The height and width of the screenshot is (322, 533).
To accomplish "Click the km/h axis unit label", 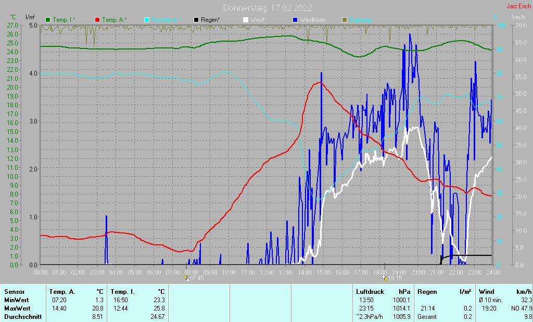I will pos(519,17).
